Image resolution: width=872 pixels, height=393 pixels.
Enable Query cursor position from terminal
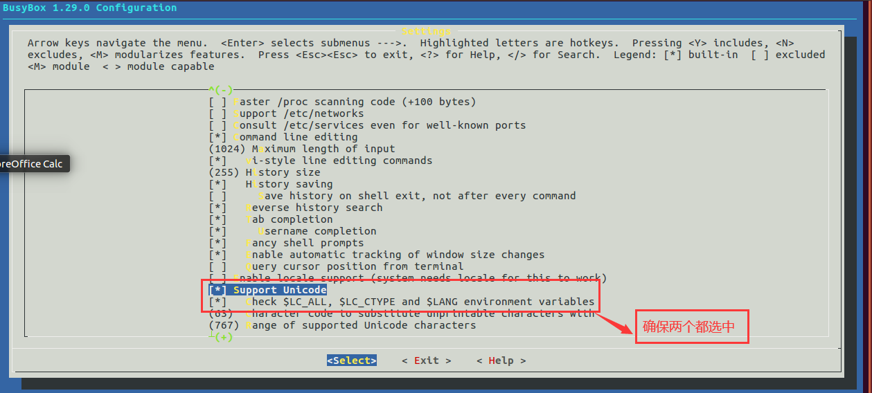[336, 266]
